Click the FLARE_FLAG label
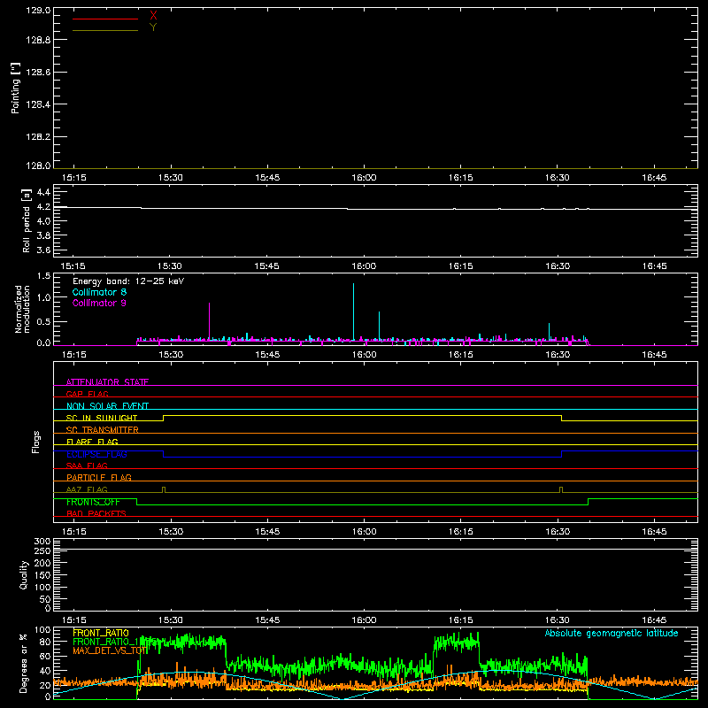The image size is (708, 708). [x=92, y=442]
